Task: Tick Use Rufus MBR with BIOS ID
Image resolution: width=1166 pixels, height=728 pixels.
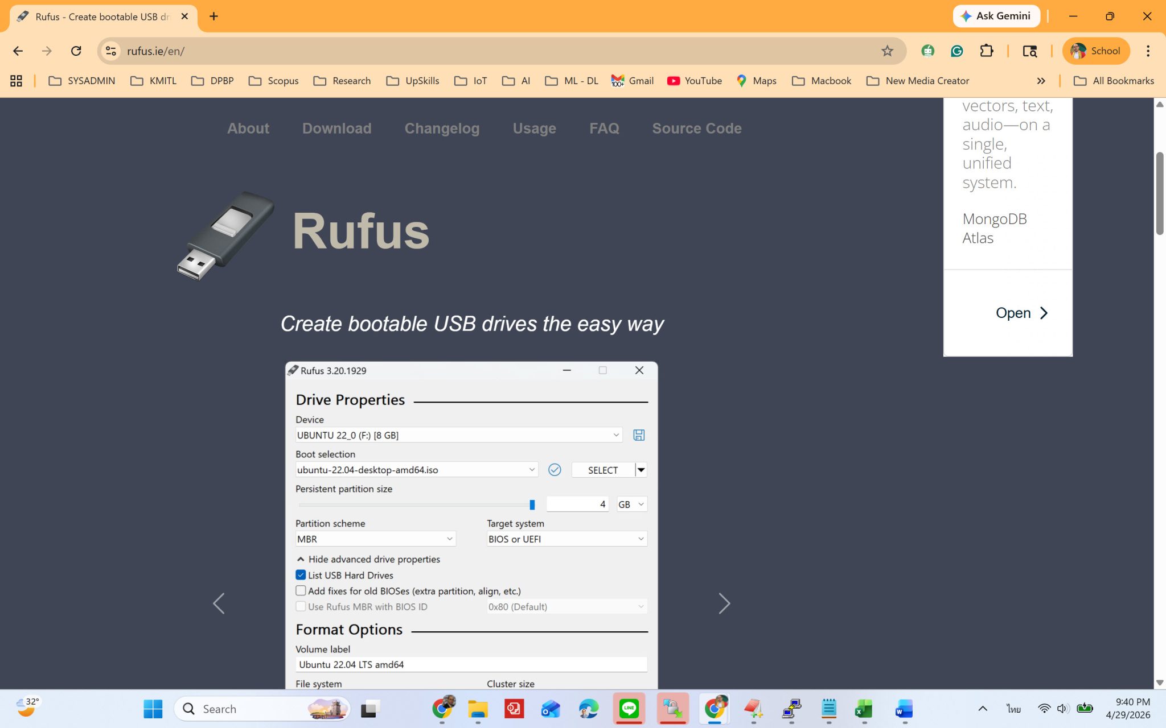Action: click(x=301, y=606)
